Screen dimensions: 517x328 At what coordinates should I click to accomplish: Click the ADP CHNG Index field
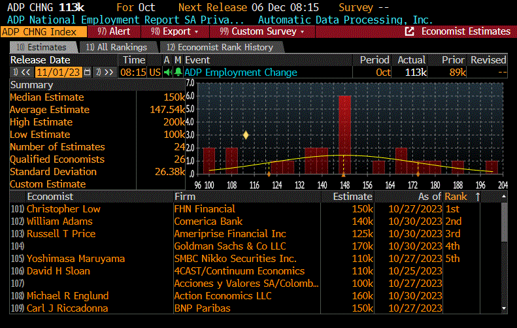point(44,32)
